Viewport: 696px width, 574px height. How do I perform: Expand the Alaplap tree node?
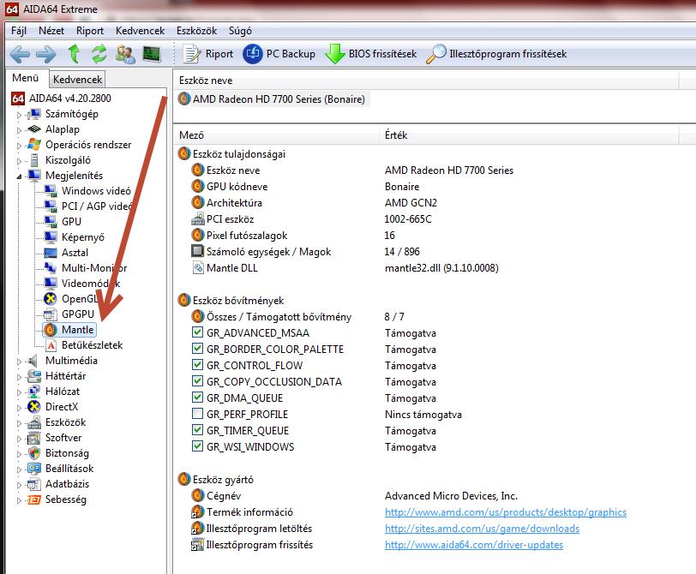coord(19,130)
